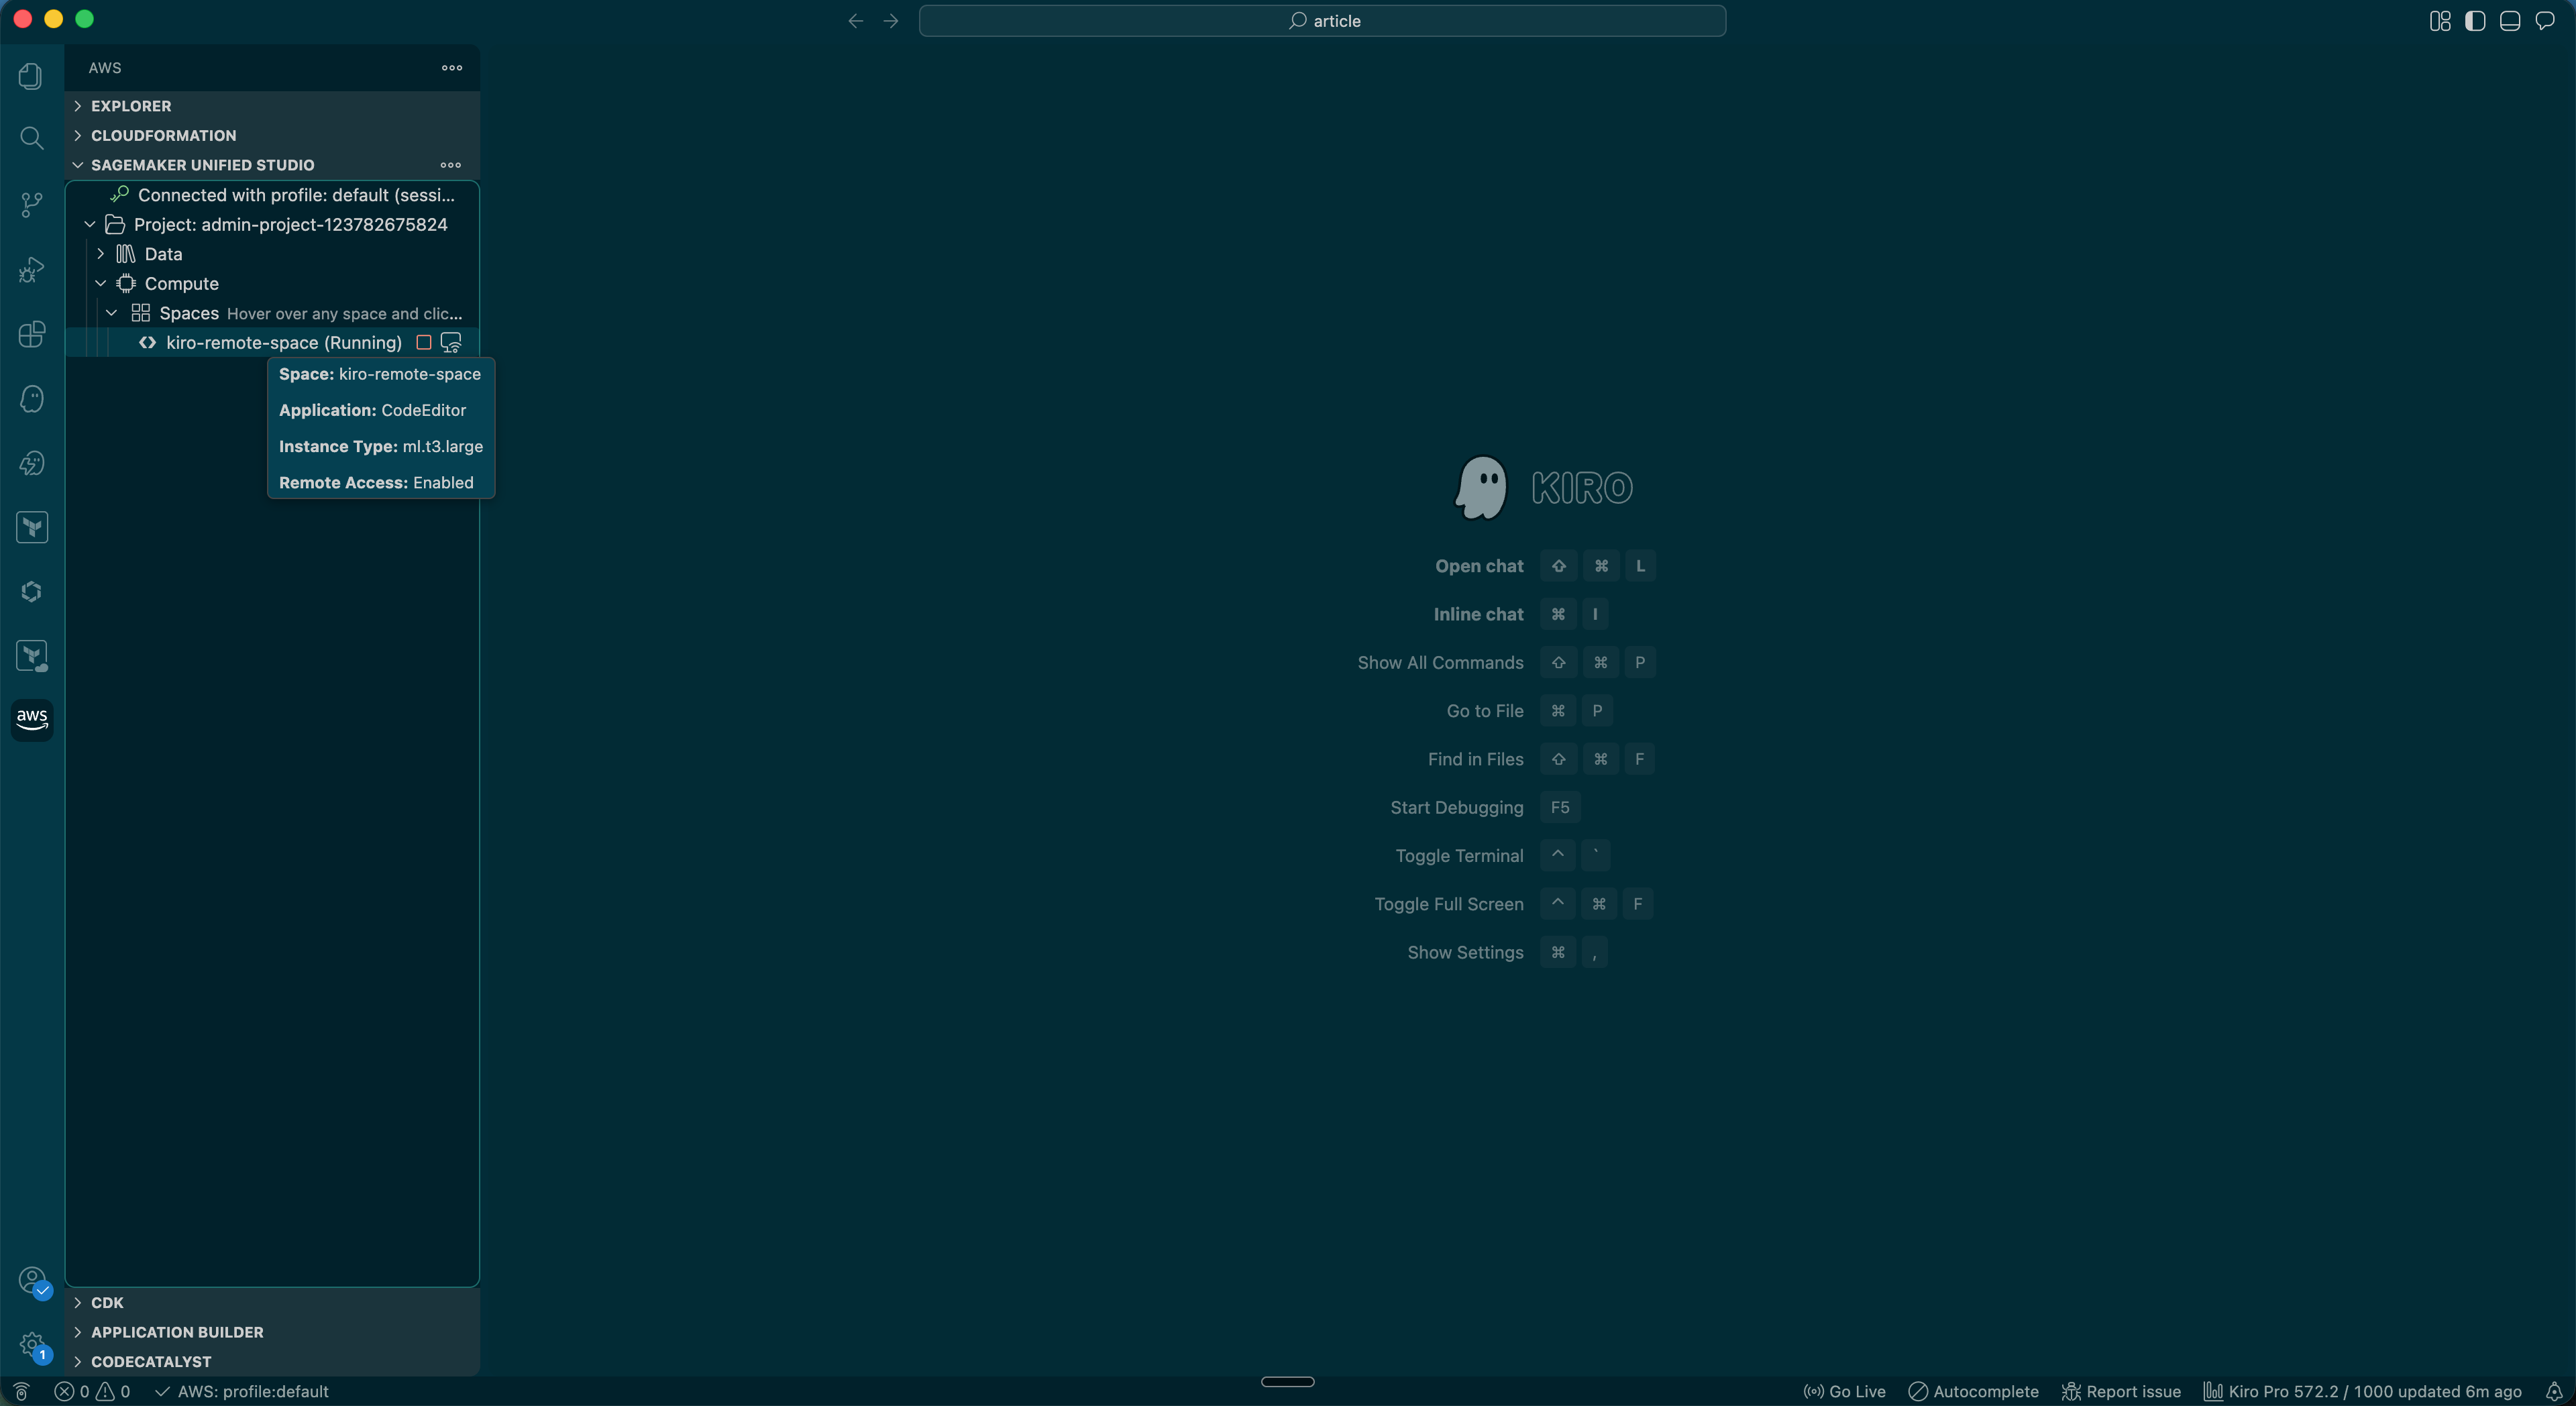The height and width of the screenshot is (1406, 2576).
Task: Click the article search command center
Action: point(1322,21)
